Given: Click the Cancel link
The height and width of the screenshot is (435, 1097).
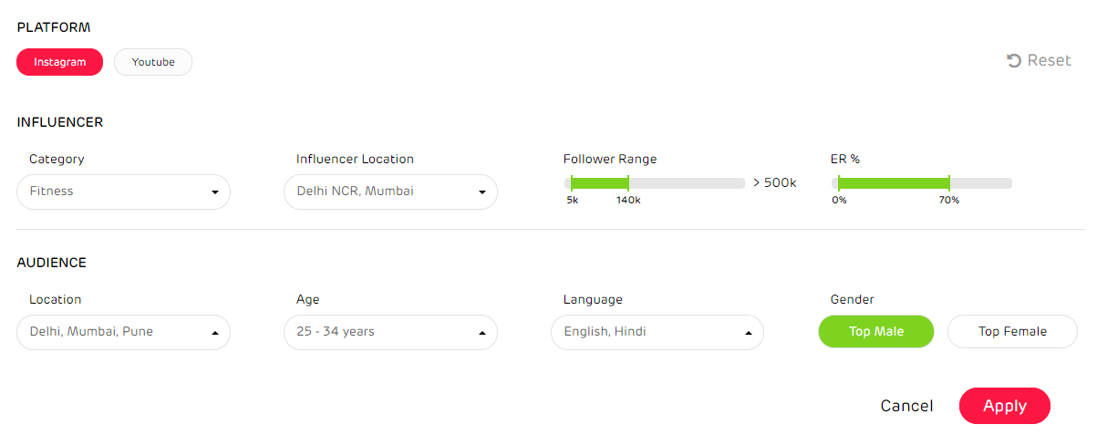Looking at the screenshot, I should [906, 406].
